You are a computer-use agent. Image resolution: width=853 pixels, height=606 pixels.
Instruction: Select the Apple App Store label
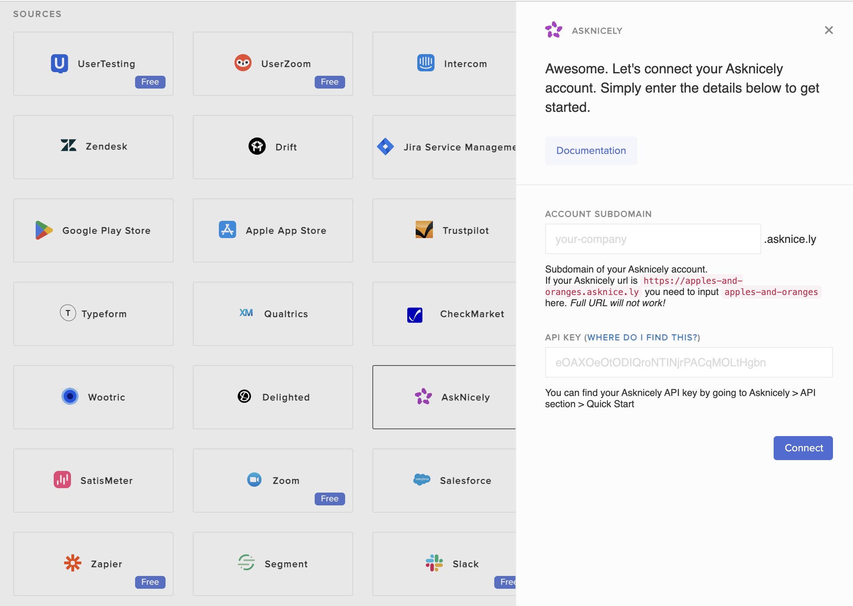coord(286,230)
